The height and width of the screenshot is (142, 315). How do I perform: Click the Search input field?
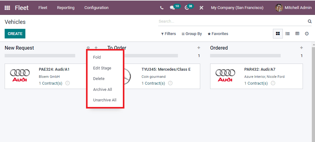[x=232, y=21]
